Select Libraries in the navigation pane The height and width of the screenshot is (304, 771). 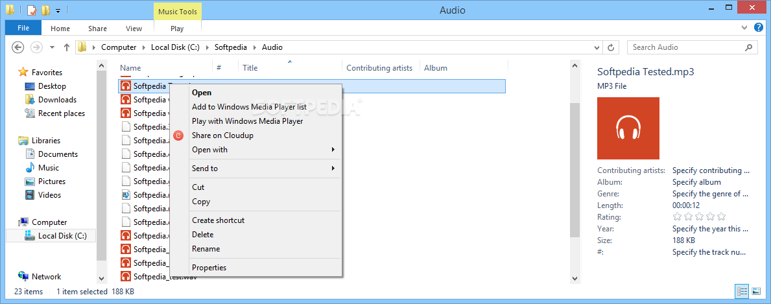click(x=46, y=140)
